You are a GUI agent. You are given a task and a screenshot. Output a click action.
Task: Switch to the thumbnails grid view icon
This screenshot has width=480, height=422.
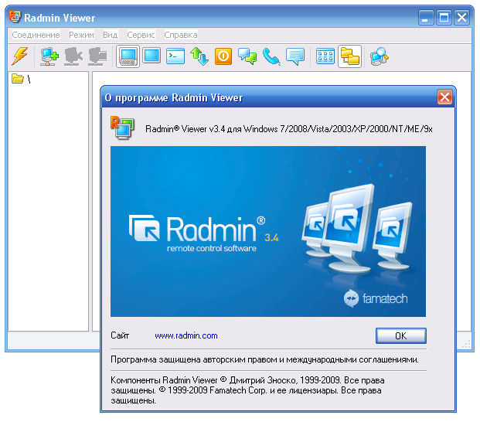[x=325, y=56]
